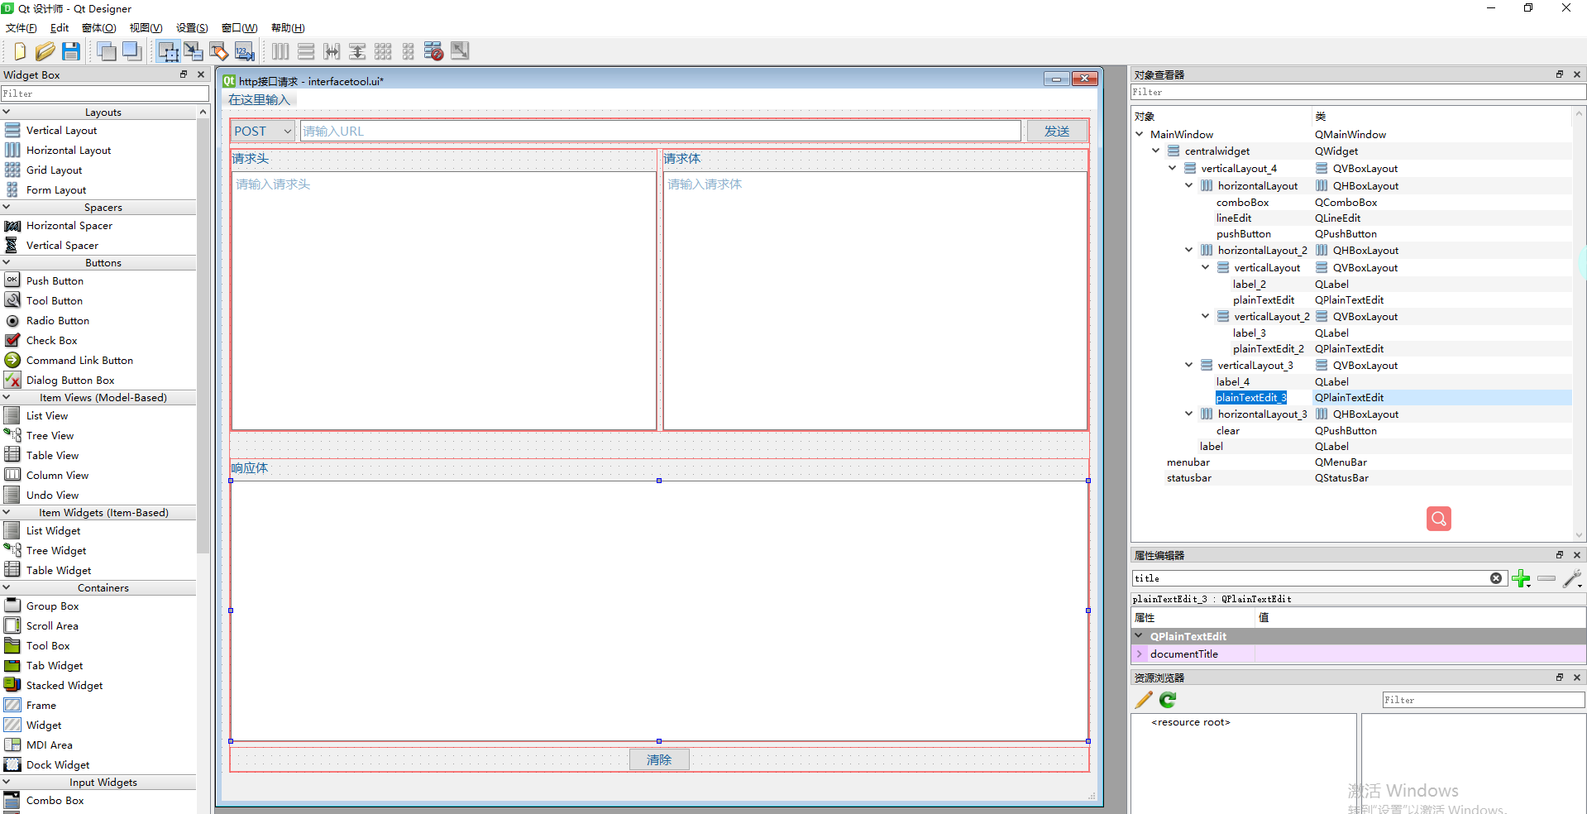
Task: Open the 帮助(H) menu
Action: coord(288,27)
